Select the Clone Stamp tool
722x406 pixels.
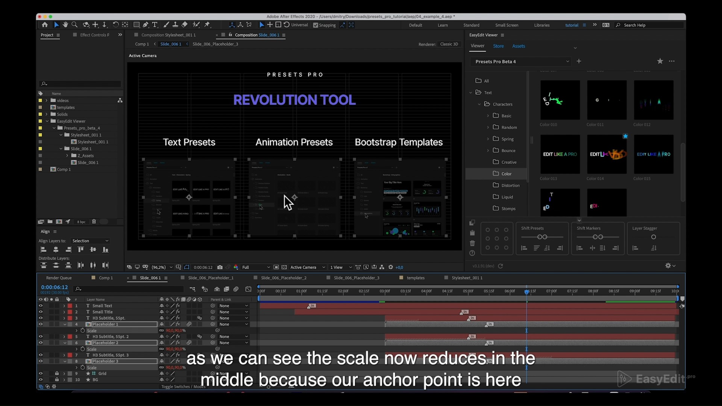pos(175,25)
